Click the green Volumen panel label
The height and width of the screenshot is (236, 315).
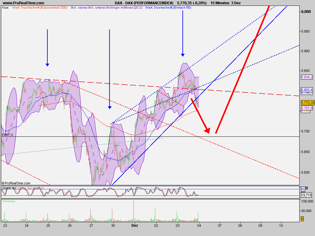point(8,201)
